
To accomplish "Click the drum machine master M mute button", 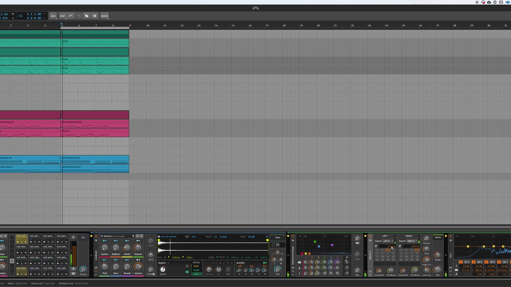I will 73,274.
